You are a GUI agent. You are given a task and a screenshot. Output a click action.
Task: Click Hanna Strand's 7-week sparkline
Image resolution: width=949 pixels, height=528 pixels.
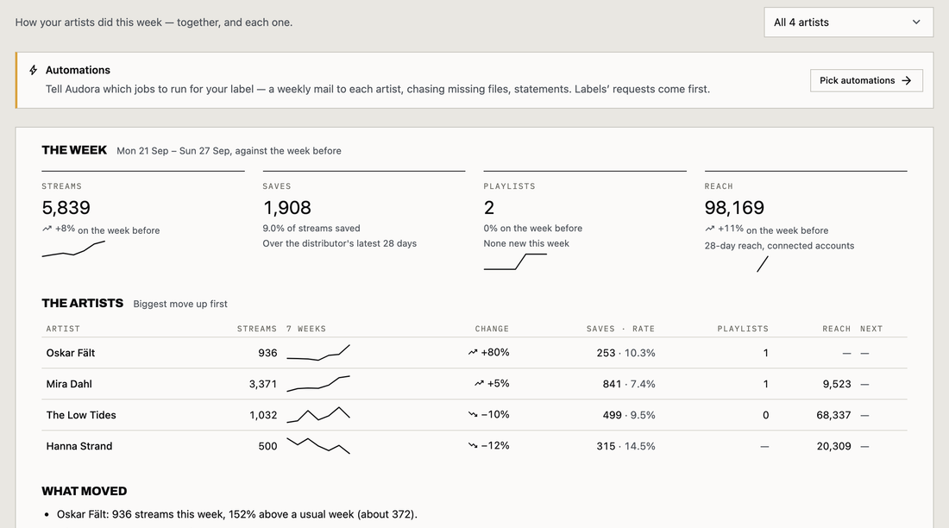pyautogui.click(x=318, y=446)
